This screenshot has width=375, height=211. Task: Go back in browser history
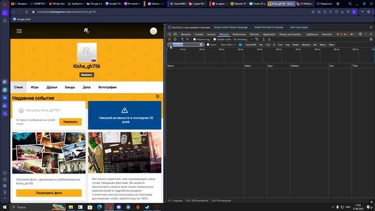13,12
